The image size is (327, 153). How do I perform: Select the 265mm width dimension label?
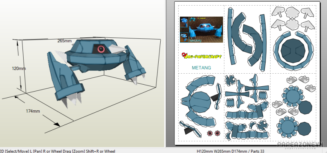point(65,41)
